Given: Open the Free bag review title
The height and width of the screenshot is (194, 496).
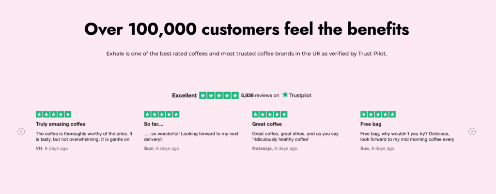Looking at the screenshot, I should [371, 124].
